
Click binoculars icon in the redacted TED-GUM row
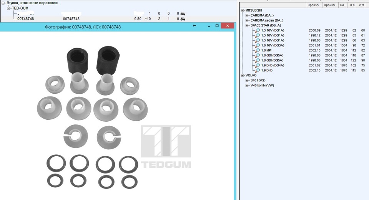click(183, 14)
